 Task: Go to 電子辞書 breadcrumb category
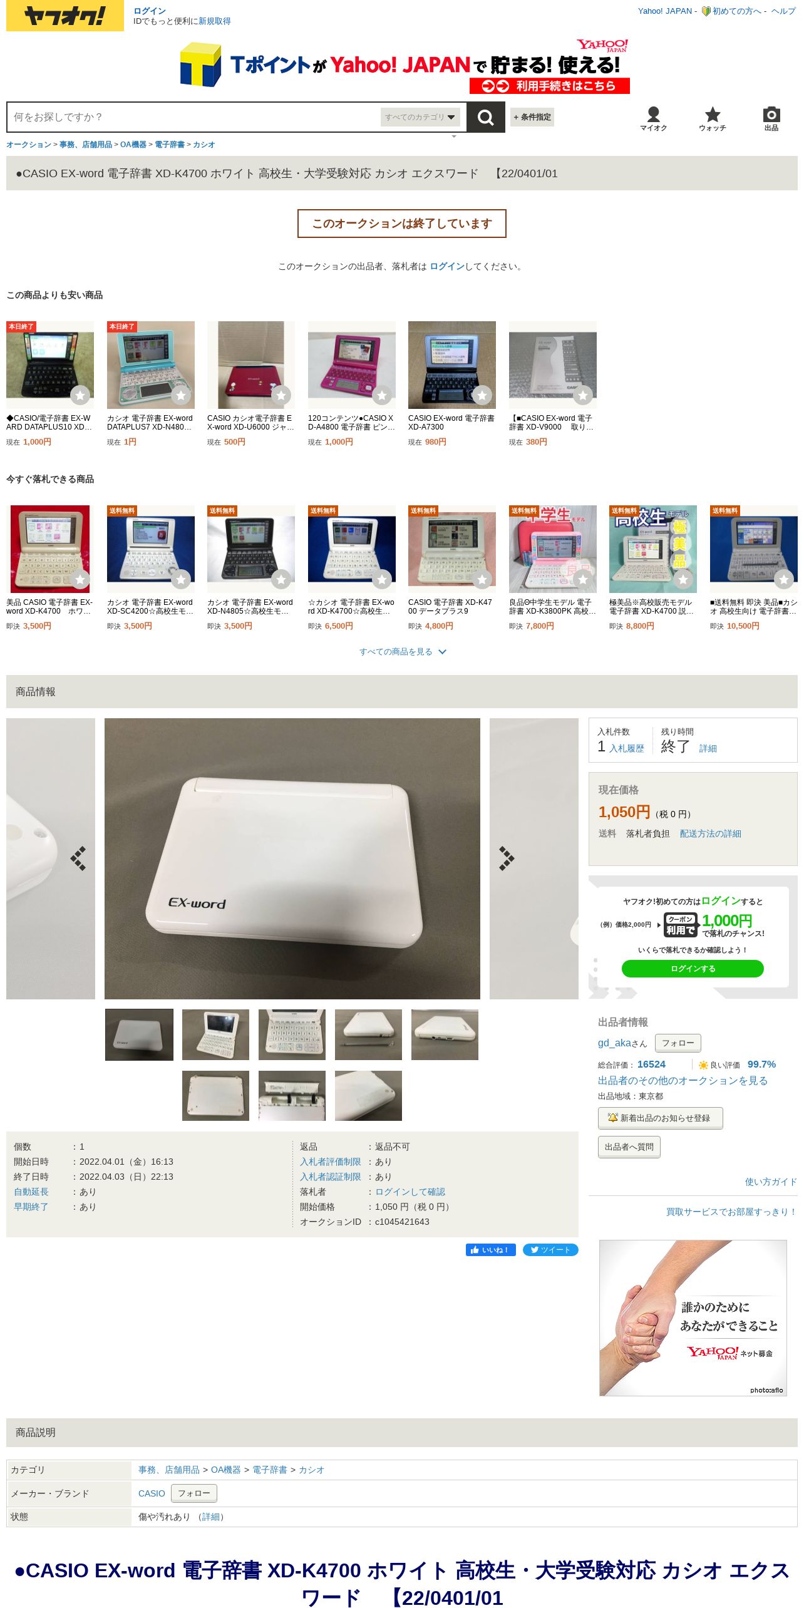click(x=170, y=145)
